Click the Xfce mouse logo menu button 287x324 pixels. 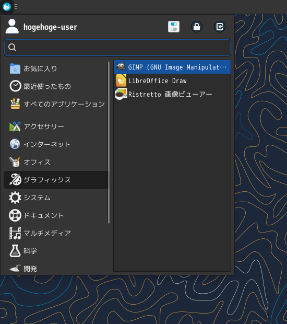click(7, 7)
